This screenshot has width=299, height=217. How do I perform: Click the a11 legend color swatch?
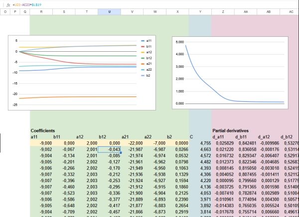[x=143, y=40]
